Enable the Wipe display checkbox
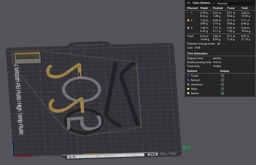 (x=222, y=89)
